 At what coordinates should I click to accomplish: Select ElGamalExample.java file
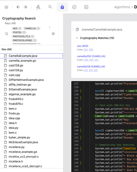coord(32,89)
